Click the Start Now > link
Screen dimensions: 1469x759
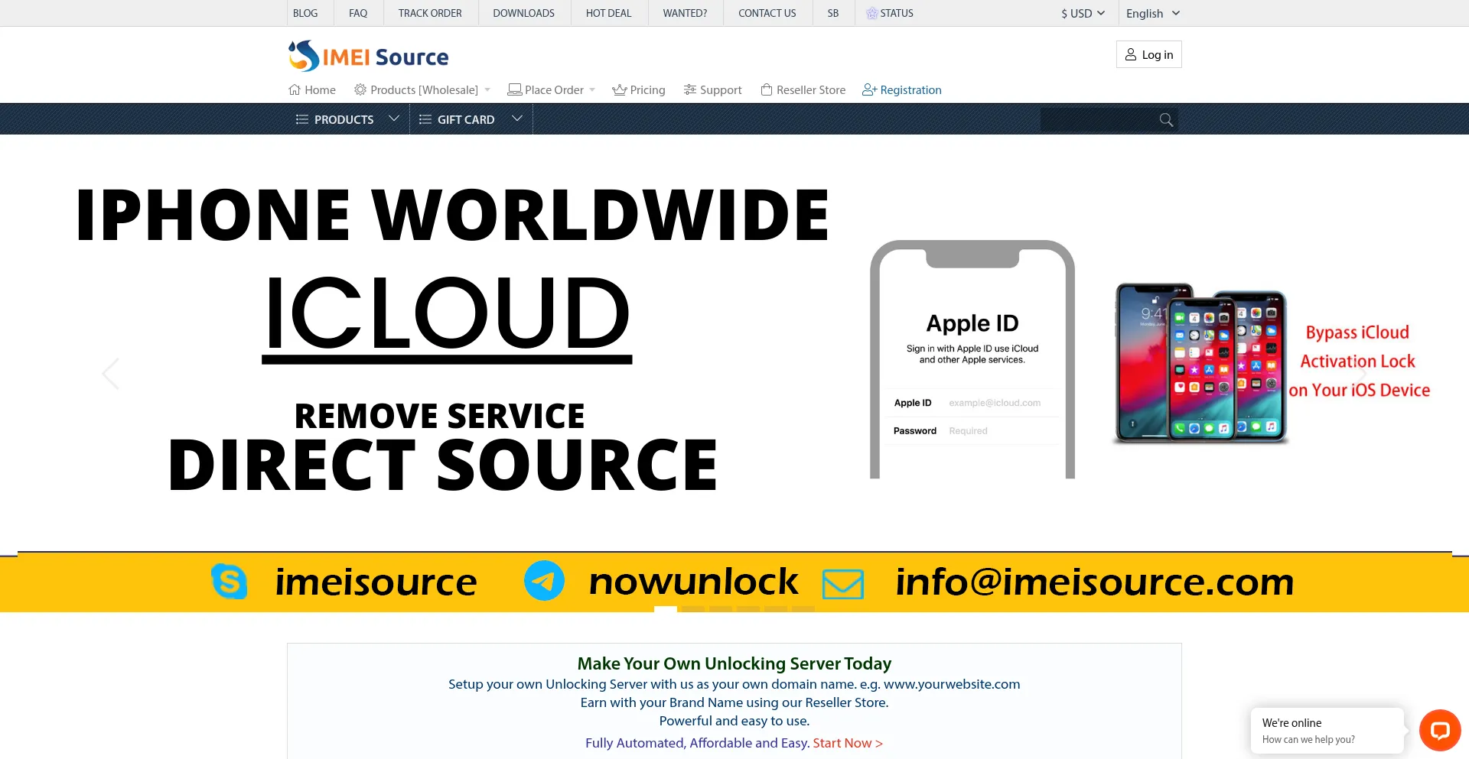pyautogui.click(x=848, y=743)
